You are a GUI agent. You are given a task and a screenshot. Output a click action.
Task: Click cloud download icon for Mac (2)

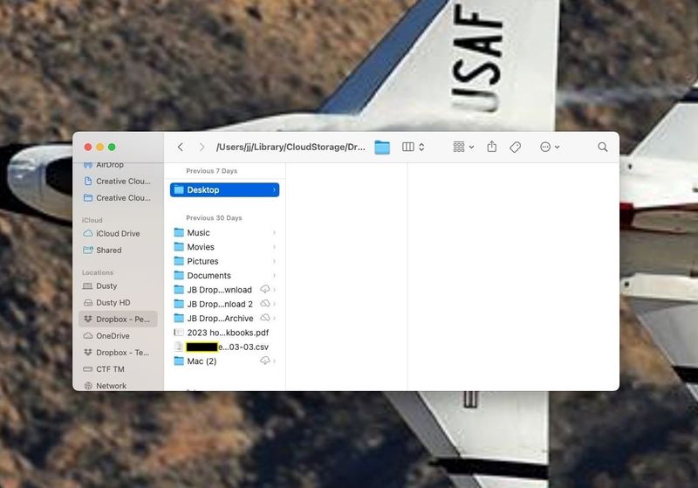coord(265,361)
